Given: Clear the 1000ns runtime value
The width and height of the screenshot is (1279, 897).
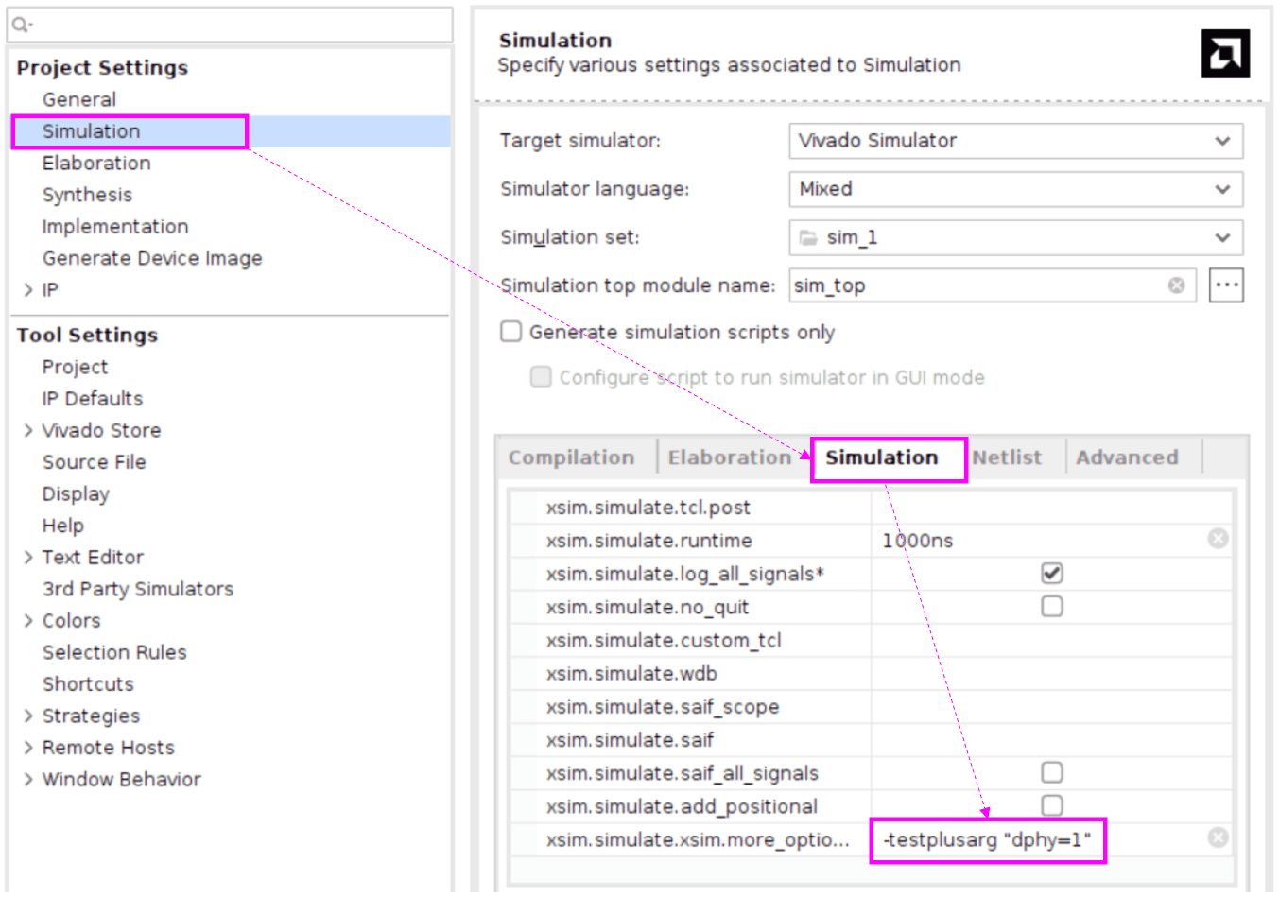Looking at the screenshot, I should (x=1218, y=538).
